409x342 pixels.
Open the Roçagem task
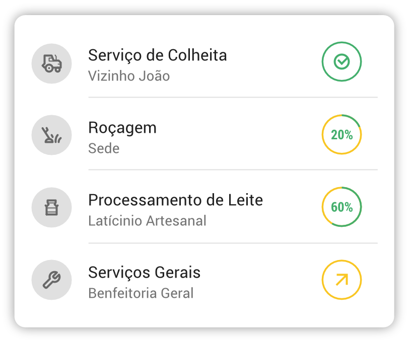click(122, 128)
